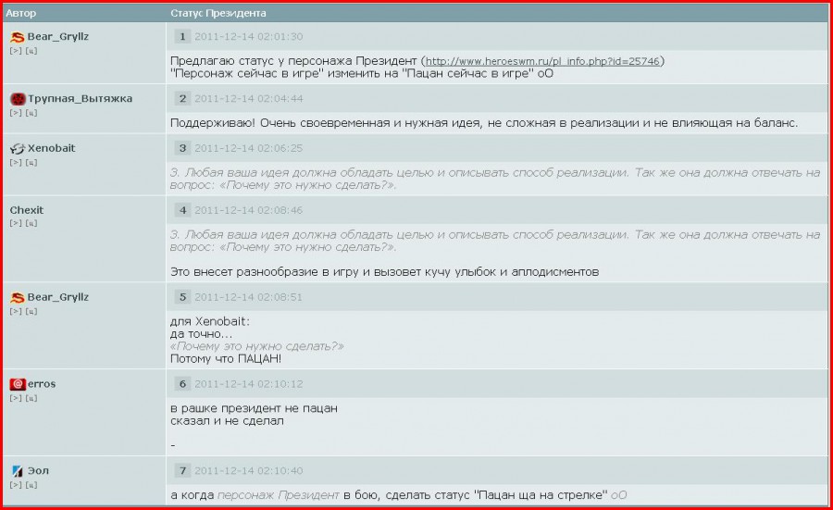Click [ц] quote under Bear_Gryllz in post 1

point(31,51)
